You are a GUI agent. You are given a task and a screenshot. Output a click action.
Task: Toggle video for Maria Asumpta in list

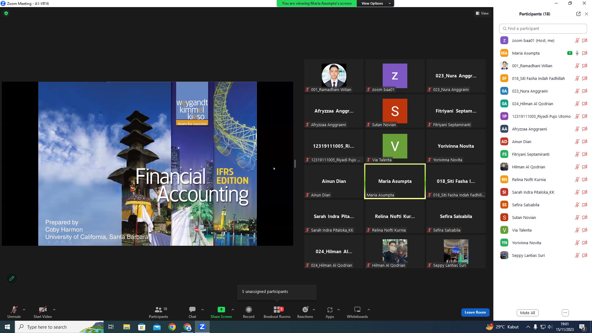[x=585, y=53]
